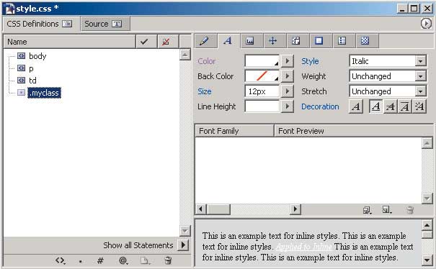Toggle blink decoration A button
Viewport: 436px width, 269px height.
click(419, 106)
